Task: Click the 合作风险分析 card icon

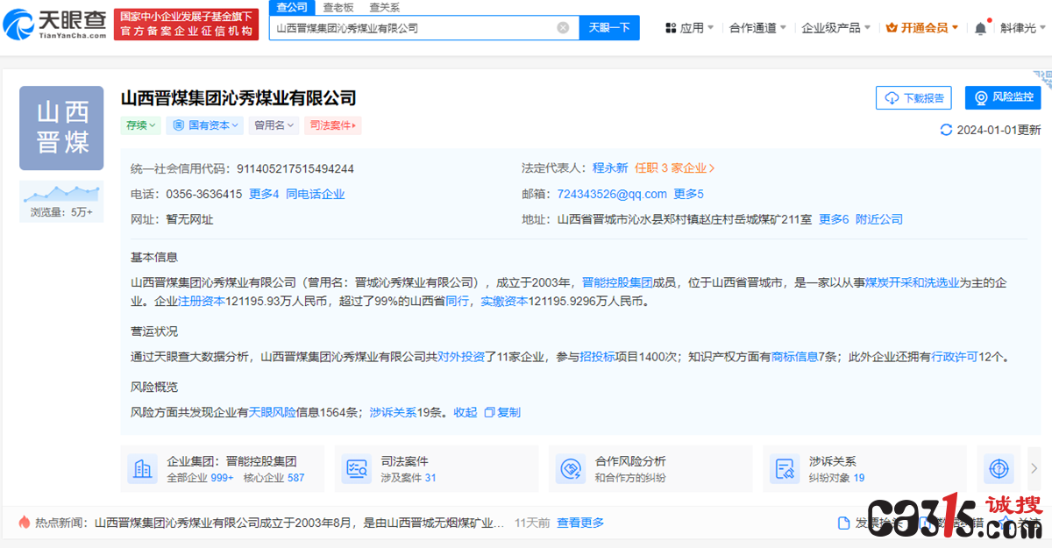Action: pyautogui.click(x=571, y=469)
